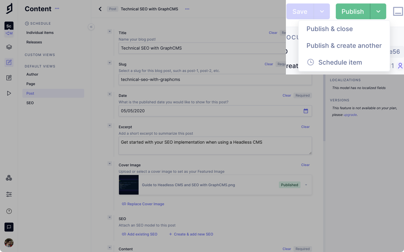Click the form's vertical scrollbar
404x252 pixels.
(x=324, y=108)
